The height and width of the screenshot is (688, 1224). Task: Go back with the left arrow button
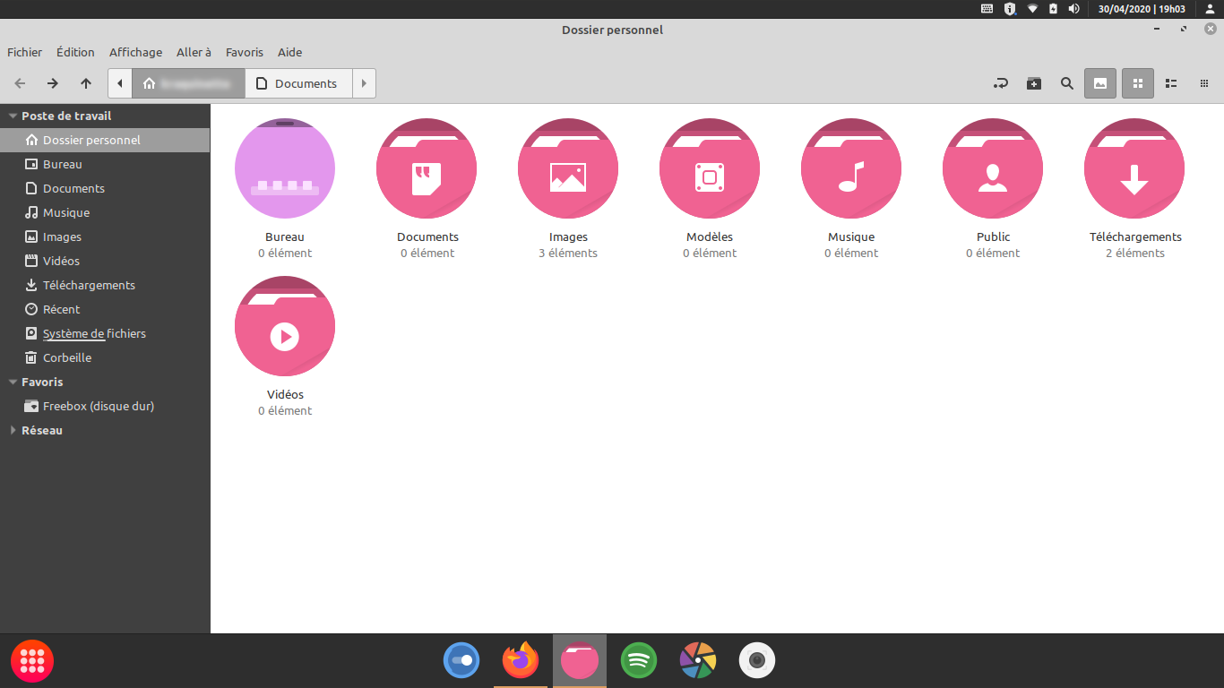[20, 83]
